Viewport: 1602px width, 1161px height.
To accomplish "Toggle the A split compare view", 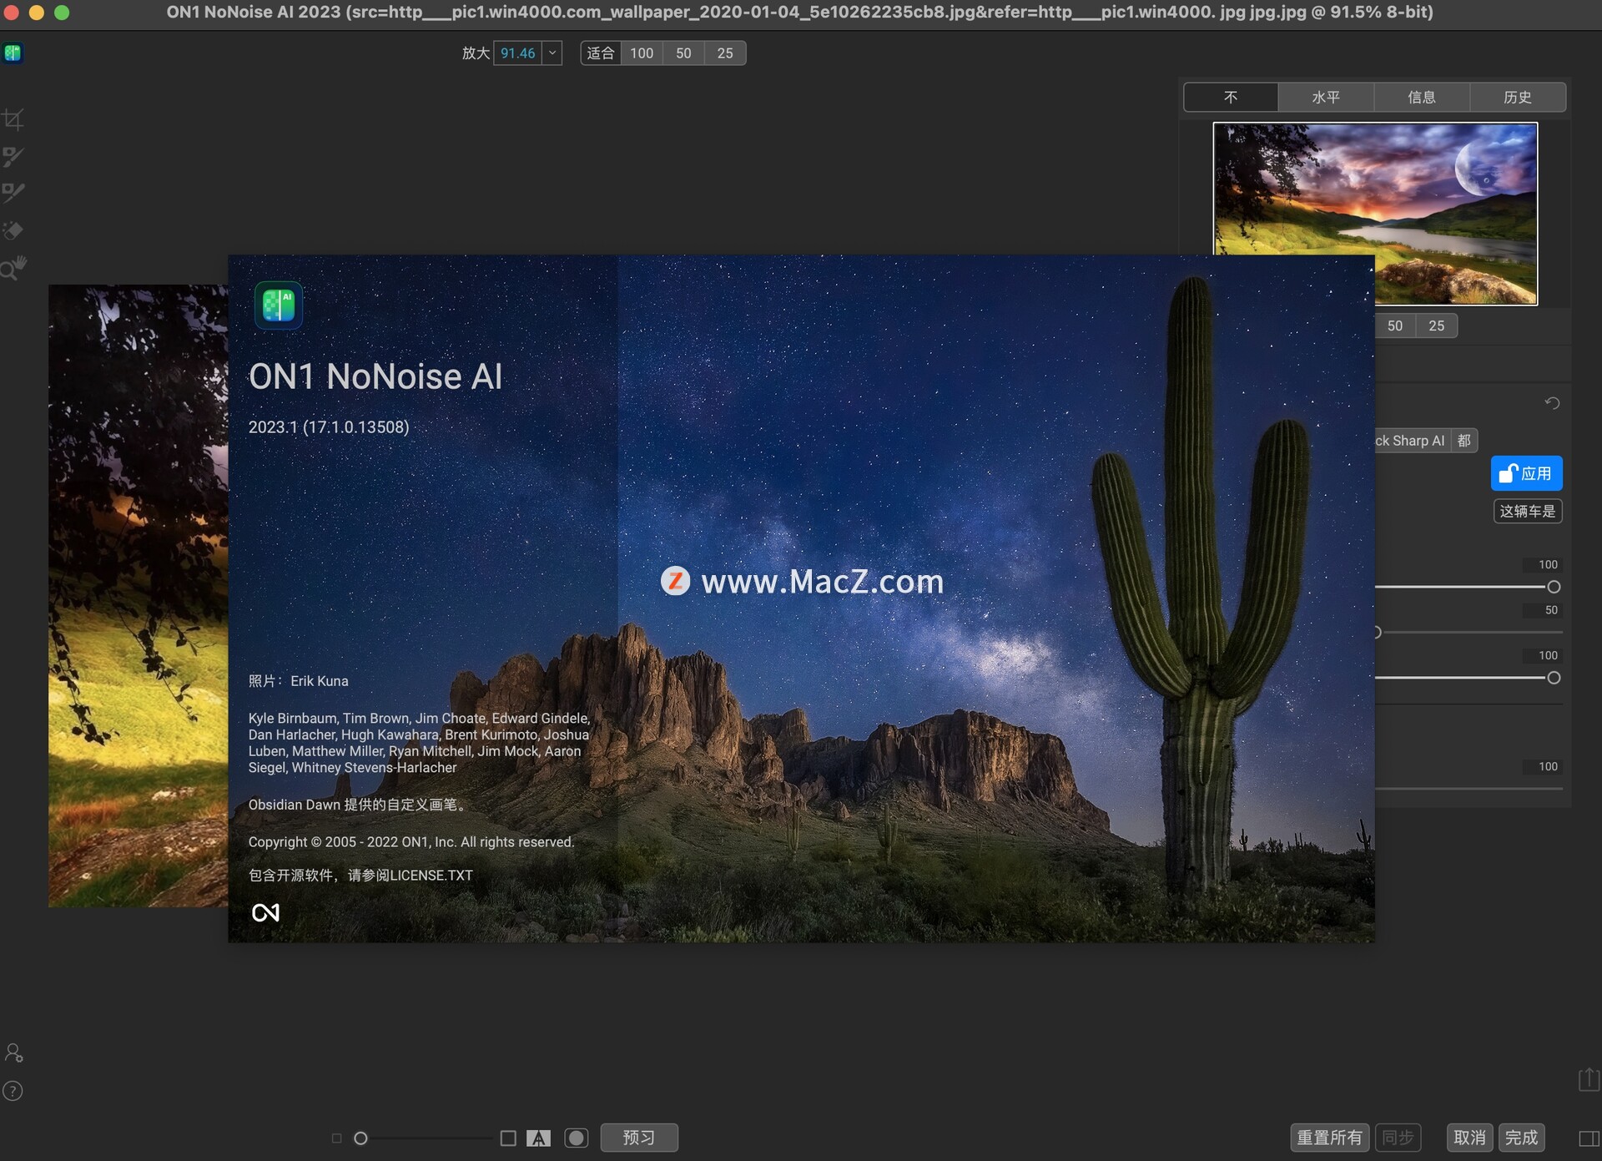I will coord(538,1138).
